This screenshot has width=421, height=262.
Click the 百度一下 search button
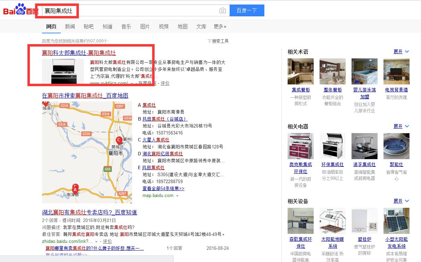[247, 10]
